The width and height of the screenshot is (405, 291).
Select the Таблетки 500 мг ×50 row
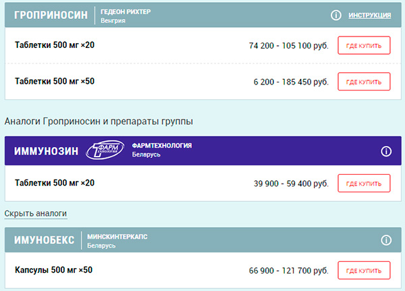tap(202, 82)
